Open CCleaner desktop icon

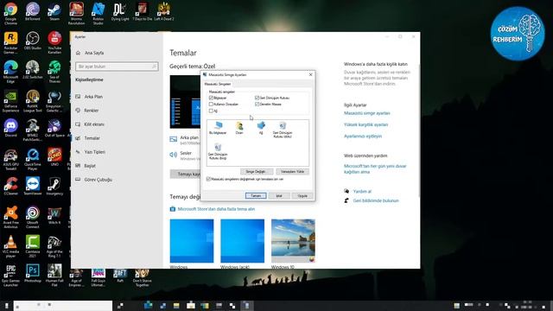click(10, 187)
